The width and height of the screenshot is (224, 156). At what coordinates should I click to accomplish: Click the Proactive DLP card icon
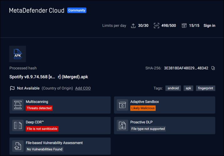click(x=122, y=125)
